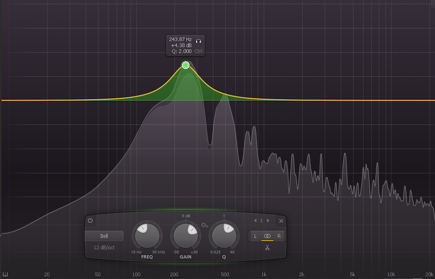435x279 pixels.
Task: Adjust the FREQ knob
Action: (x=147, y=235)
